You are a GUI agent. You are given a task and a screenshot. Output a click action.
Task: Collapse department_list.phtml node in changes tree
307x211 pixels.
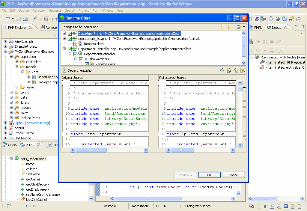(64, 39)
